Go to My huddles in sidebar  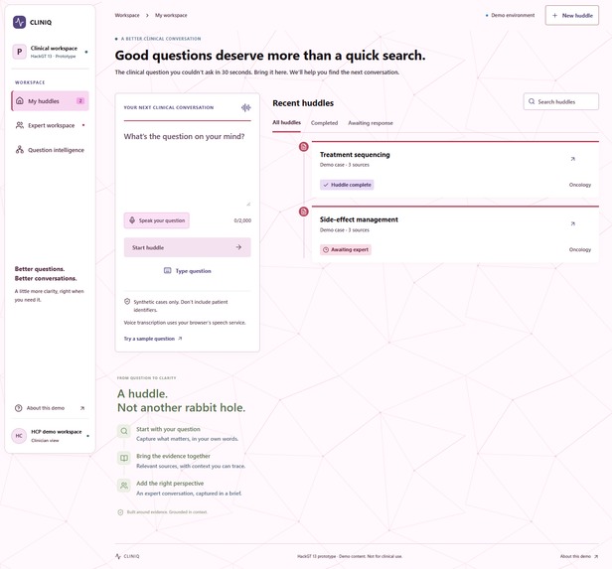tap(51, 101)
